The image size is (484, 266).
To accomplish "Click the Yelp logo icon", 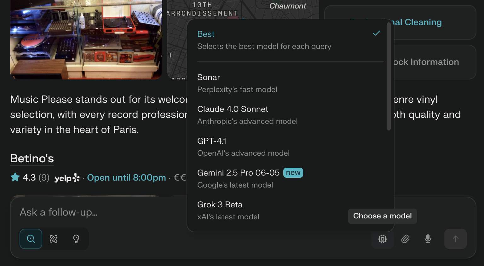I will click(x=67, y=178).
